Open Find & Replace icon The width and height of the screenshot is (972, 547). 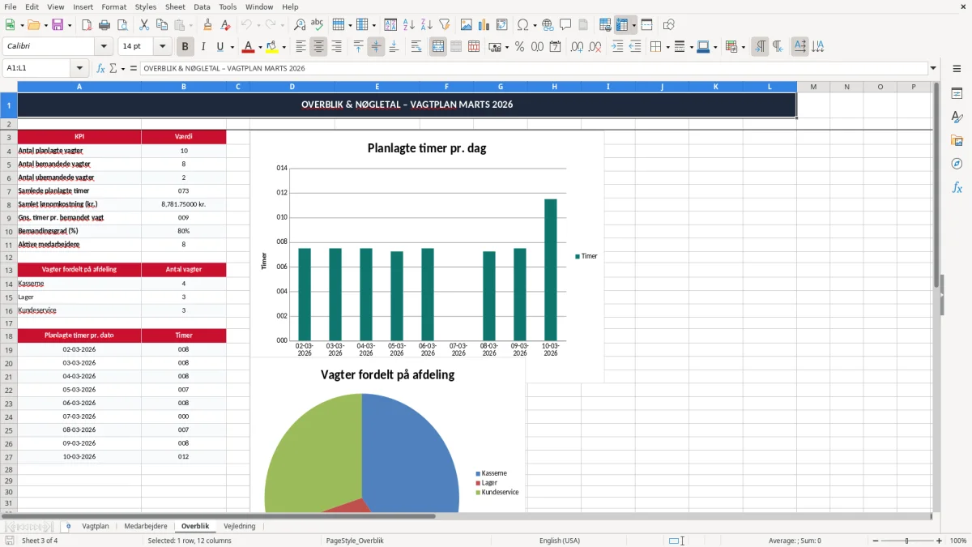click(x=300, y=25)
